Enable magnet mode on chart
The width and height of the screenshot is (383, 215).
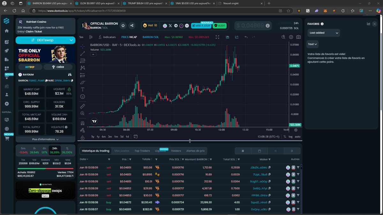pyautogui.click(x=82, y=123)
